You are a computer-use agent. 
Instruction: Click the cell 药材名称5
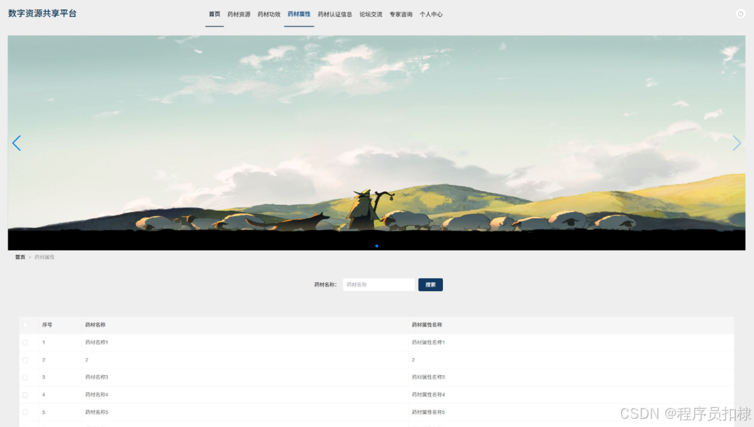point(96,412)
